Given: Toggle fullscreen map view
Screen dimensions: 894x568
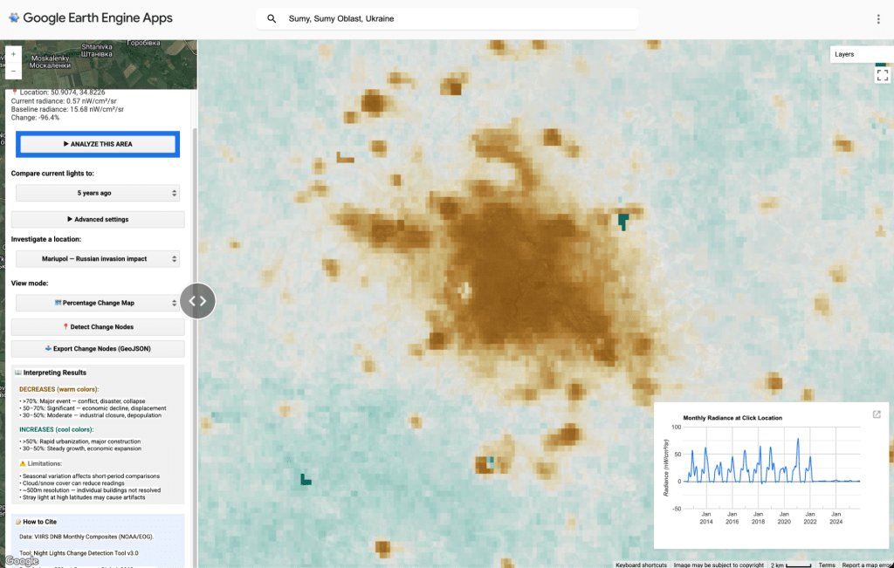Looking at the screenshot, I should tap(882, 75).
